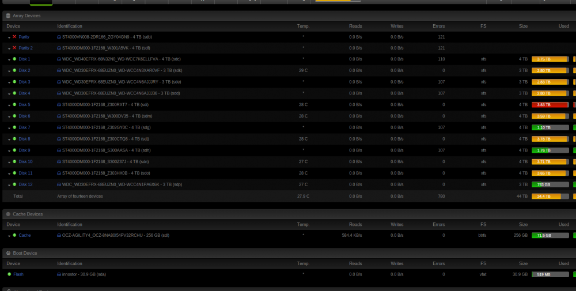Click the 793 GB usage bar for Disk 12
Viewport: 576px width, 291px height.
pyautogui.click(x=550, y=184)
